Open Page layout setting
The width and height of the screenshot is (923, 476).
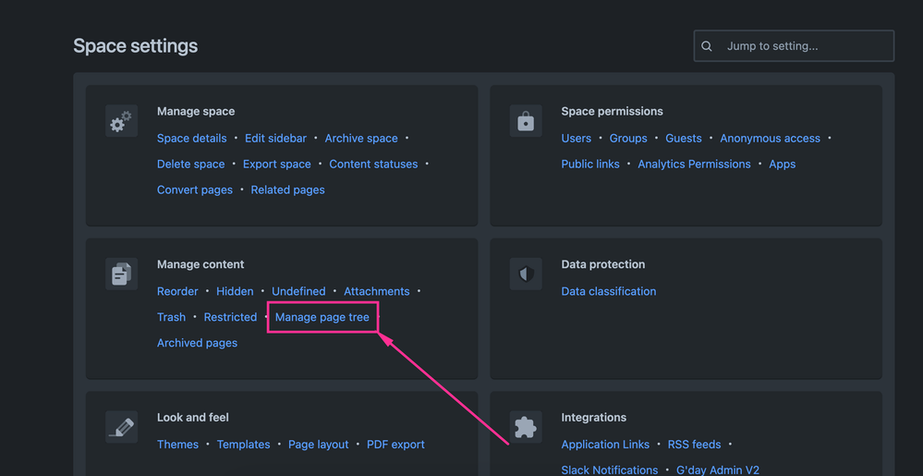point(319,445)
